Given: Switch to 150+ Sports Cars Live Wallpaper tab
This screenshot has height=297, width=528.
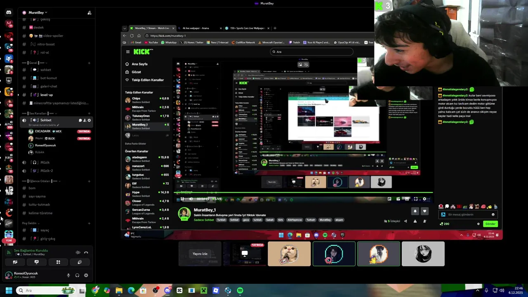Looking at the screenshot, I should tap(247, 28).
